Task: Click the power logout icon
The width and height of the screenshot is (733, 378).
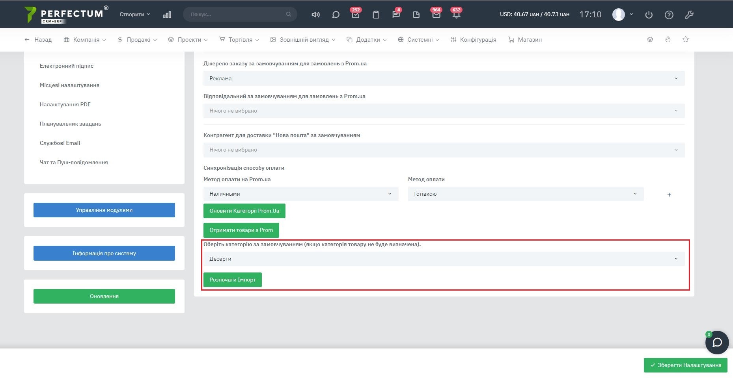Action: (649, 15)
